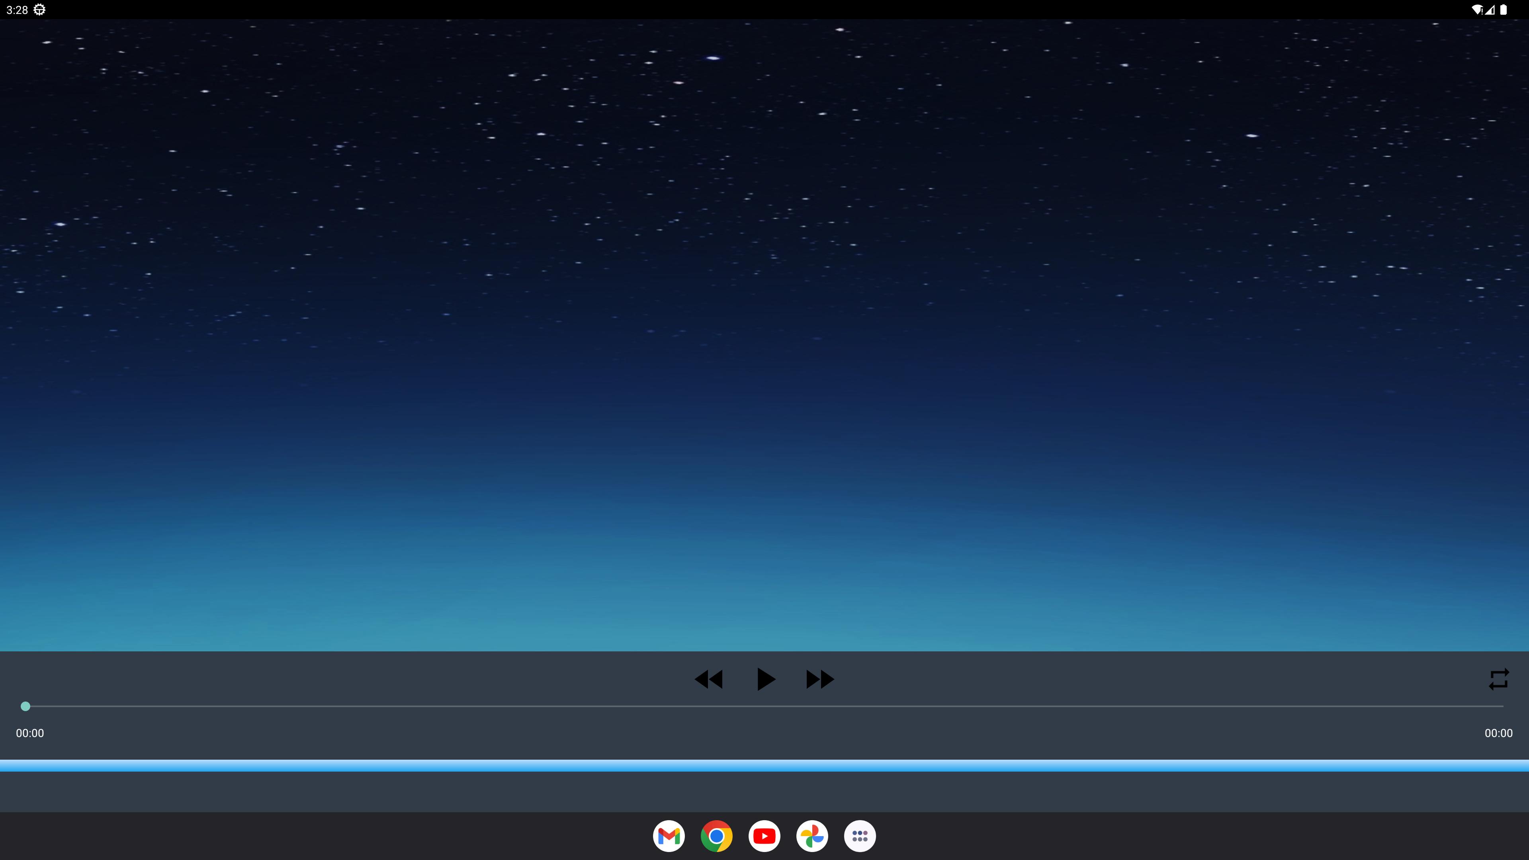The image size is (1529, 860).
Task: Tap the starry sky video area
Action: [764, 335]
